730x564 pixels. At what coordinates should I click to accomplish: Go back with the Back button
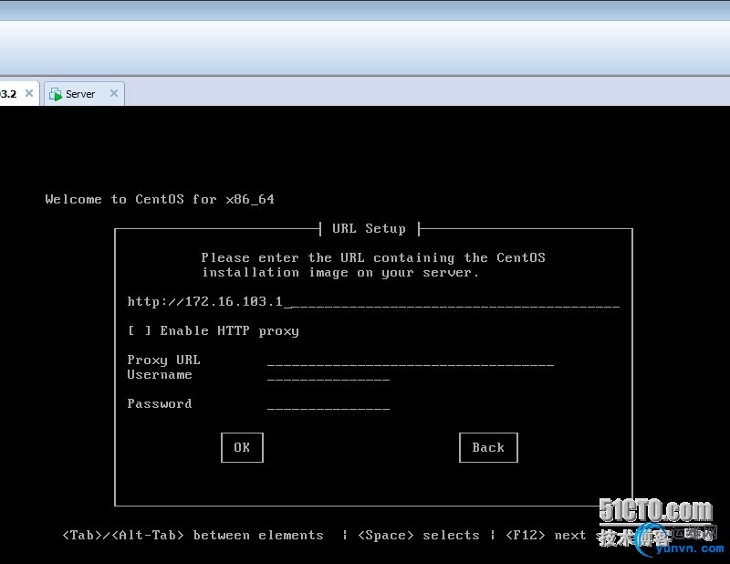[488, 447]
